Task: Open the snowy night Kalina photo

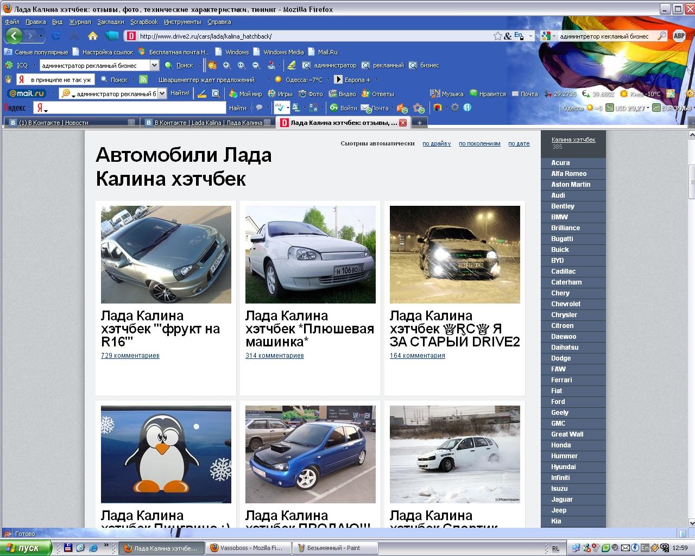Action: [455, 255]
